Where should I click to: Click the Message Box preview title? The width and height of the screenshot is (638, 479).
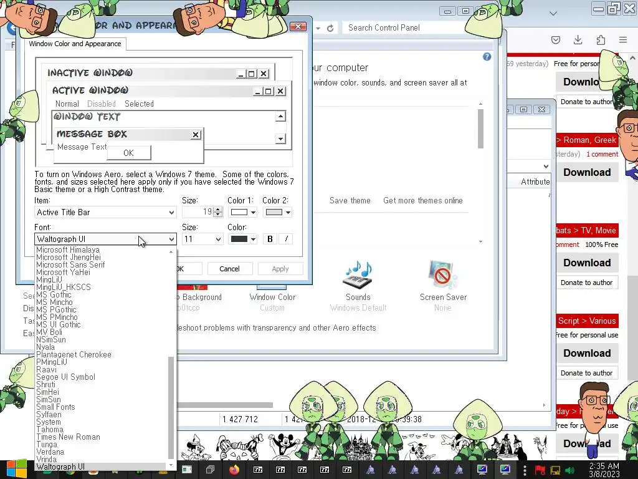92,134
